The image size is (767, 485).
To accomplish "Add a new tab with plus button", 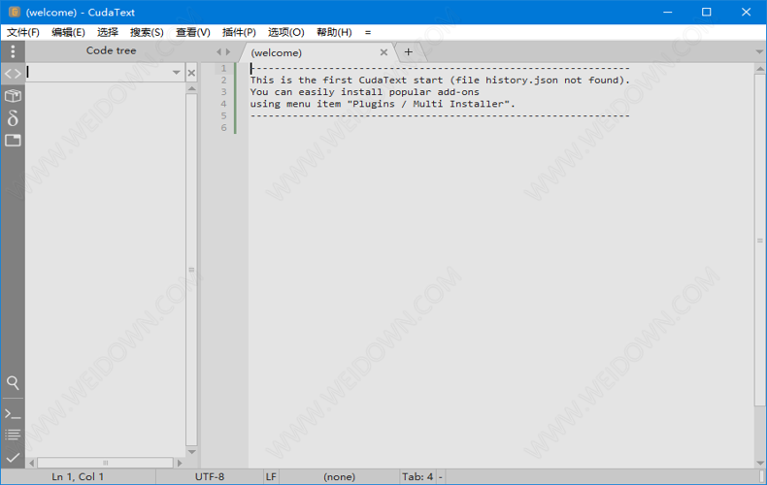I will click(409, 51).
